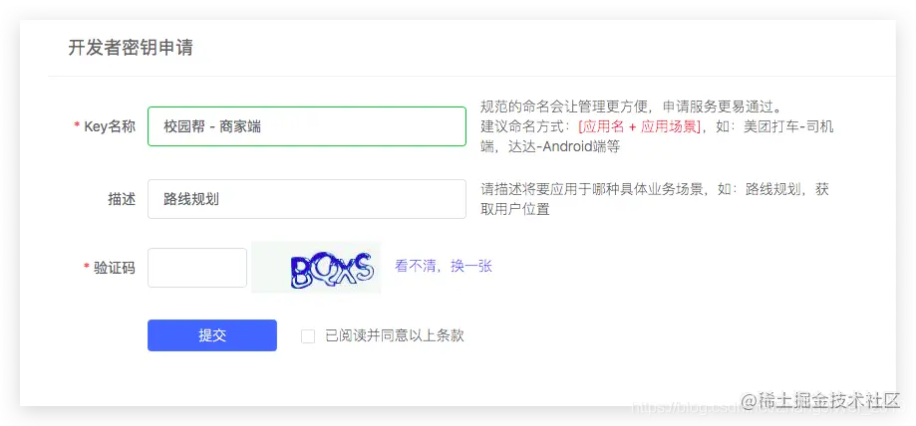Click the 描述 input field
This screenshot has height=426, width=916.
click(x=307, y=199)
